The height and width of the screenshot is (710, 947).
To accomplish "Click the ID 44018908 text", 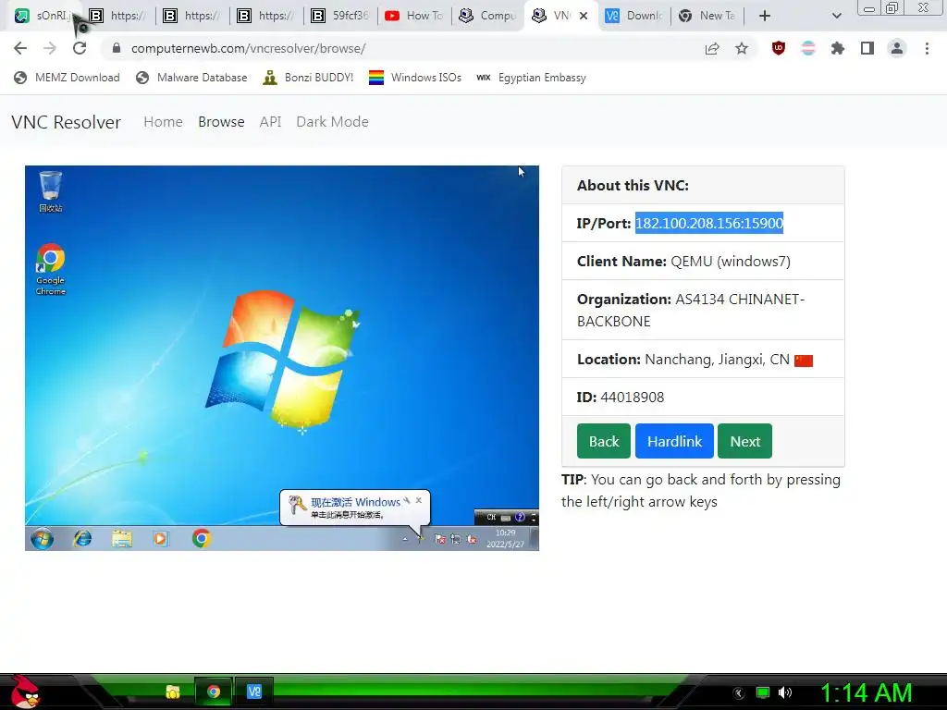I will pyautogui.click(x=621, y=398).
